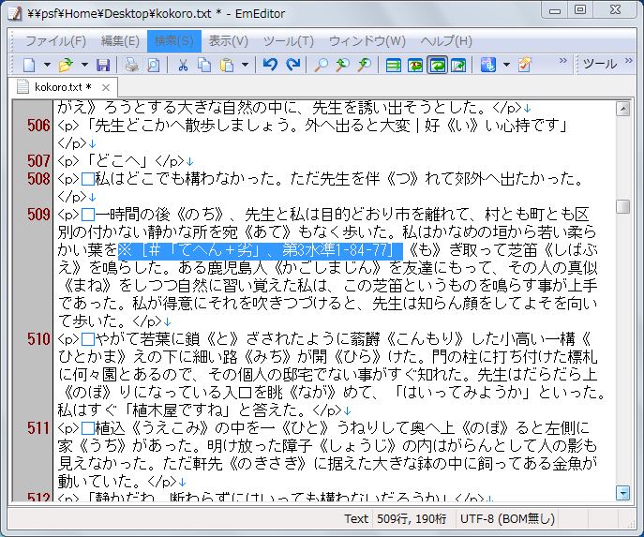The height and width of the screenshot is (537, 644).
Task: Close the kokoro.txt tab
Action: [x=106, y=87]
